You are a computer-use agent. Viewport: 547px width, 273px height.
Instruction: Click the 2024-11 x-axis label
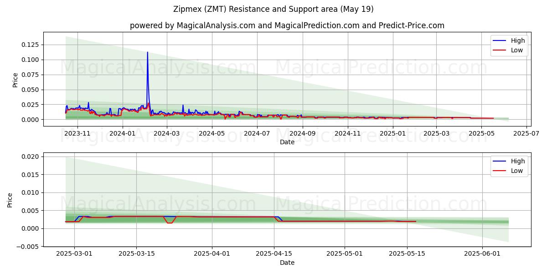tap(347, 133)
